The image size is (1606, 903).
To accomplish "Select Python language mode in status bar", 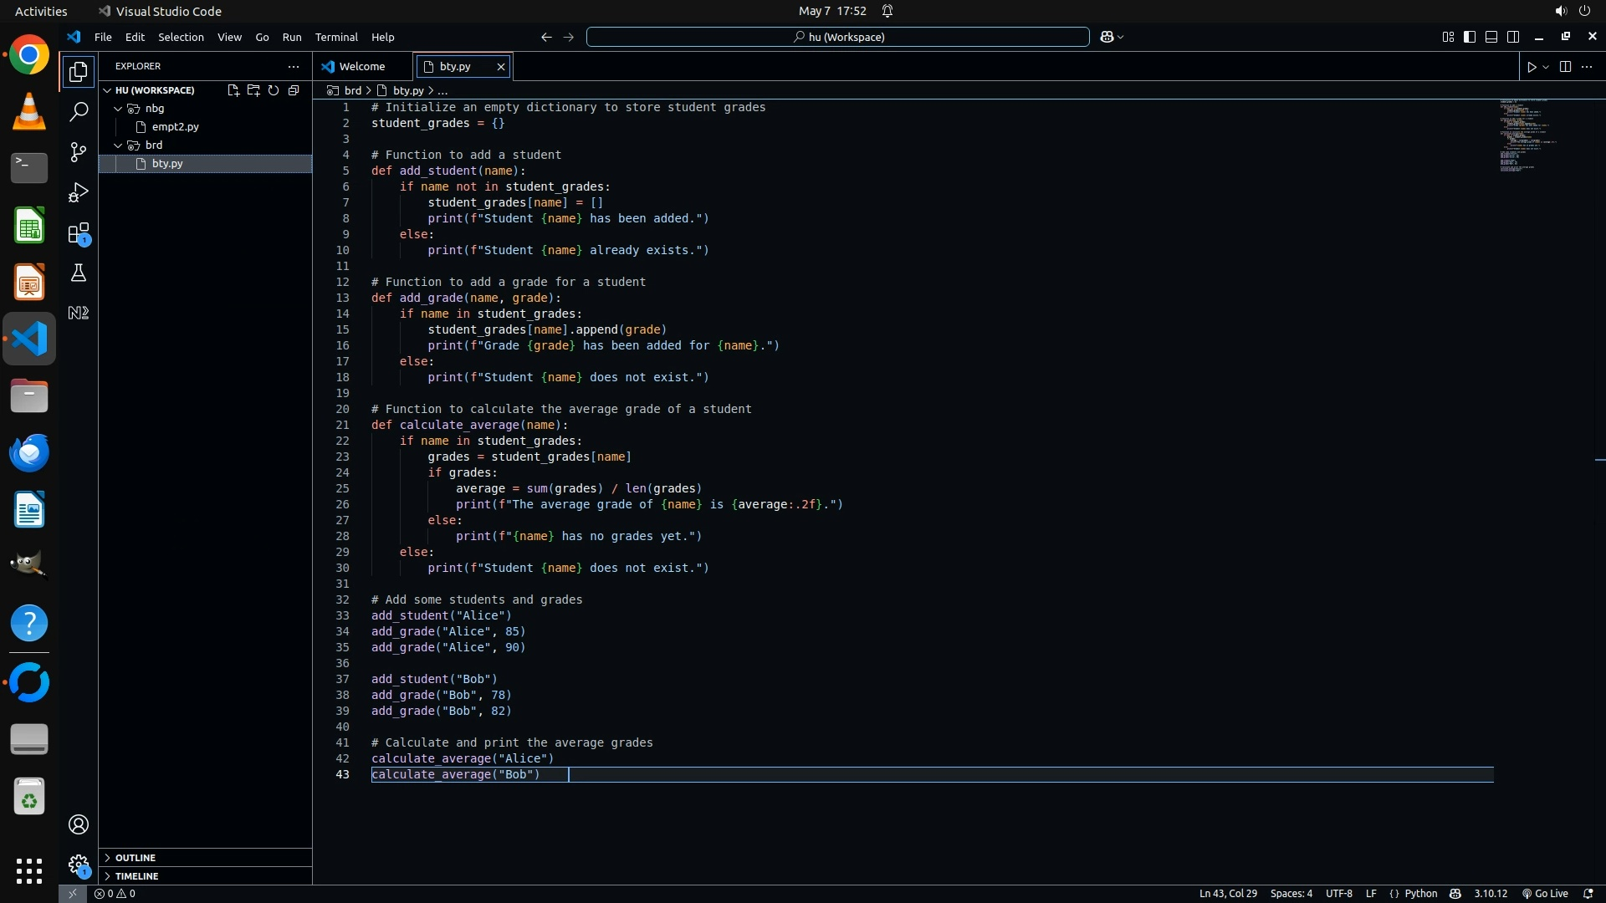I will click(x=1420, y=894).
